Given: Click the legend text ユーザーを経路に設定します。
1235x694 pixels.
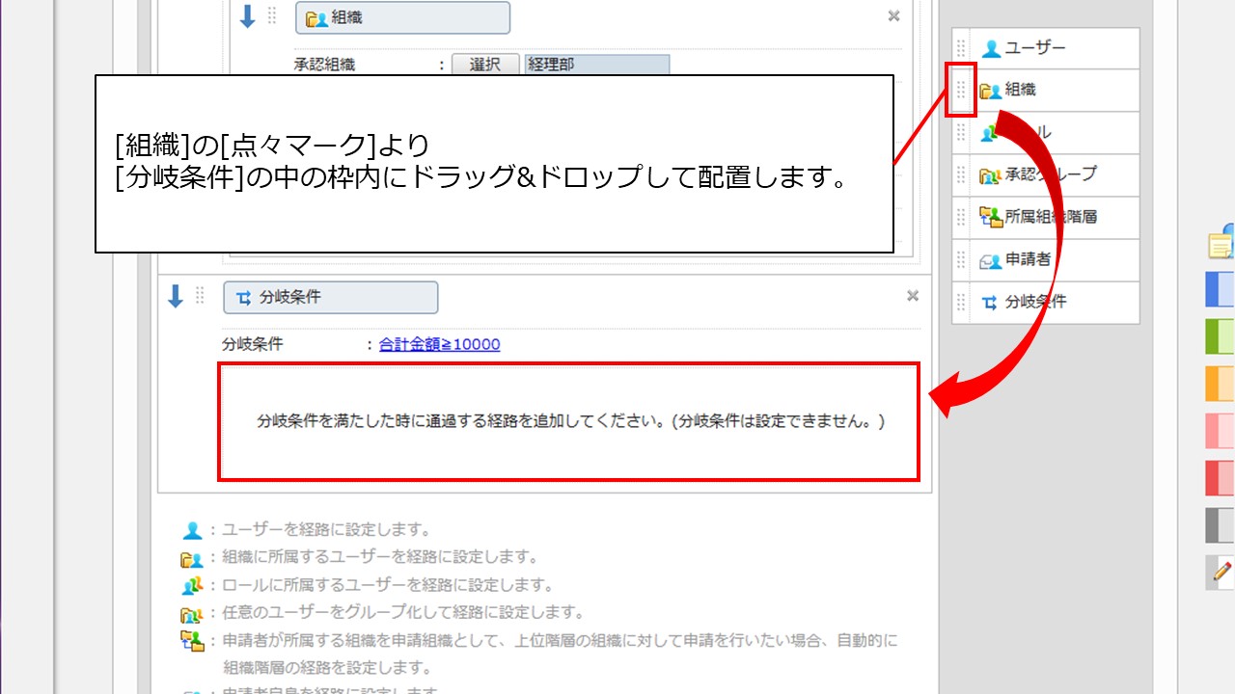Looking at the screenshot, I should (x=326, y=530).
